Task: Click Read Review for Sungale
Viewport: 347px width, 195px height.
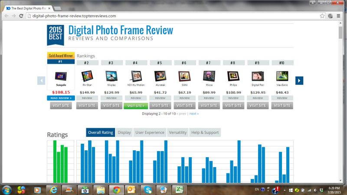Action: tap(61, 98)
